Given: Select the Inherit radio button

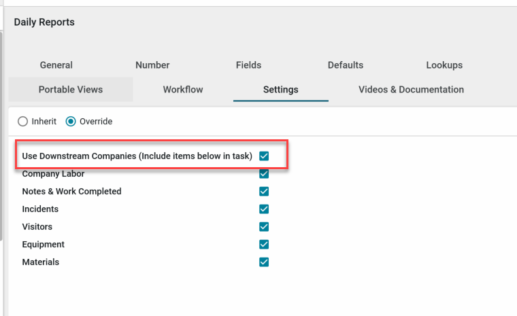Looking at the screenshot, I should click(23, 122).
